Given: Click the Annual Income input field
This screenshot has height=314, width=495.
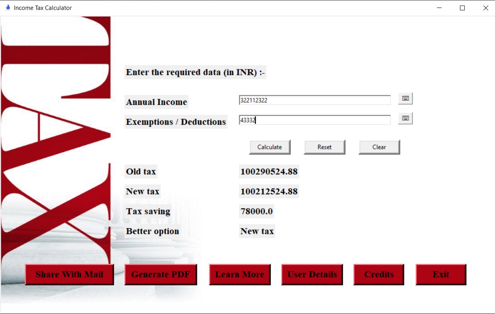Looking at the screenshot, I should 315,100.
